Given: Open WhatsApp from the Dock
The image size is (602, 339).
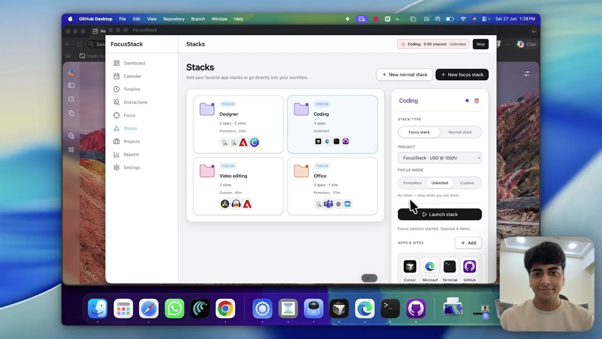Looking at the screenshot, I should point(174,308).
